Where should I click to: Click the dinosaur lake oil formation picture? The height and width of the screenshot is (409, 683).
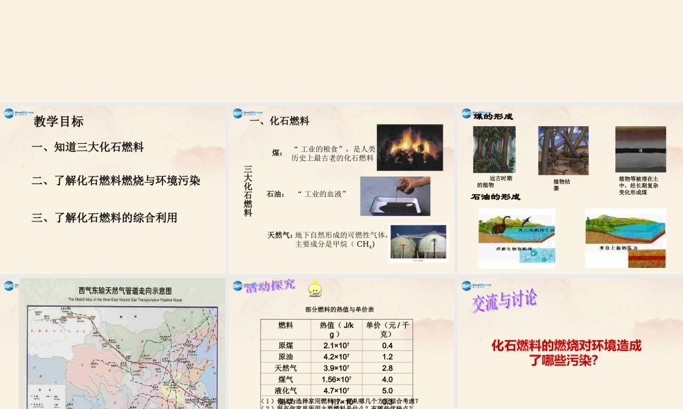(516, 239)
